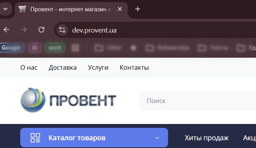Reload the page with refresh icon
Viewport: 256px width, 148px height.
(x=42, y=30)
